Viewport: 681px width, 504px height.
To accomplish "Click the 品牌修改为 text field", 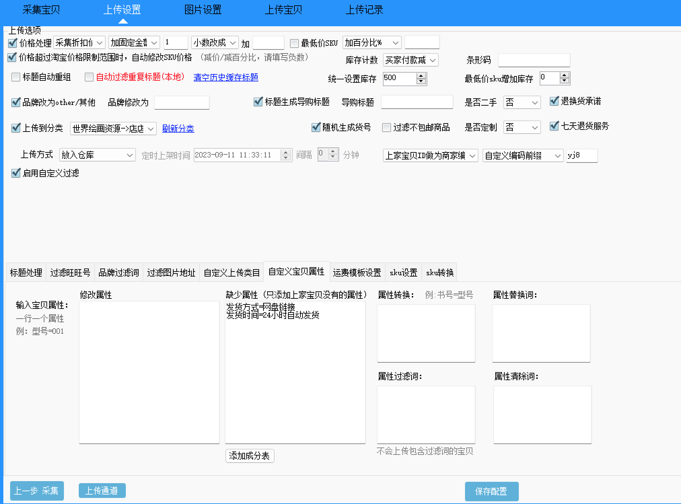I will (182, 103).
